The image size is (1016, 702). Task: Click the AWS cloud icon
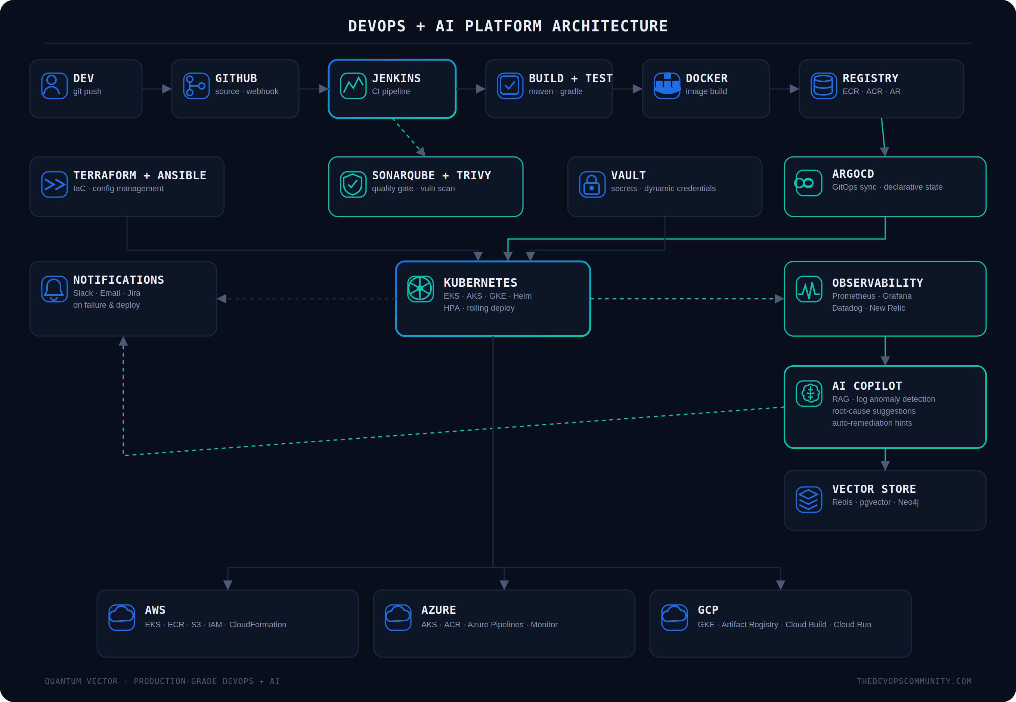[x=121, y=618]
